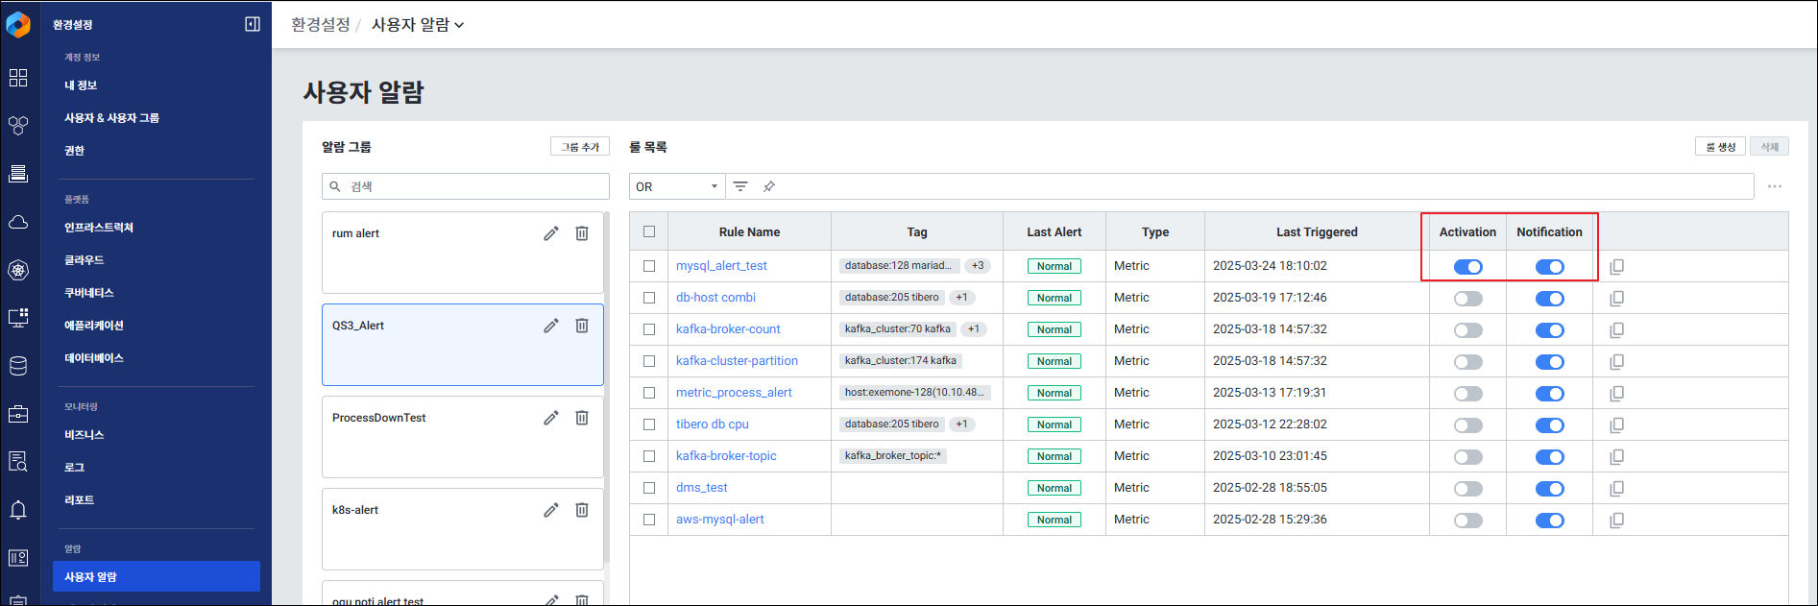Screen dimensions: 1818x606
Task: Click the copy icon for mysql_alert_test rule
Action: tap(1616, 267)
